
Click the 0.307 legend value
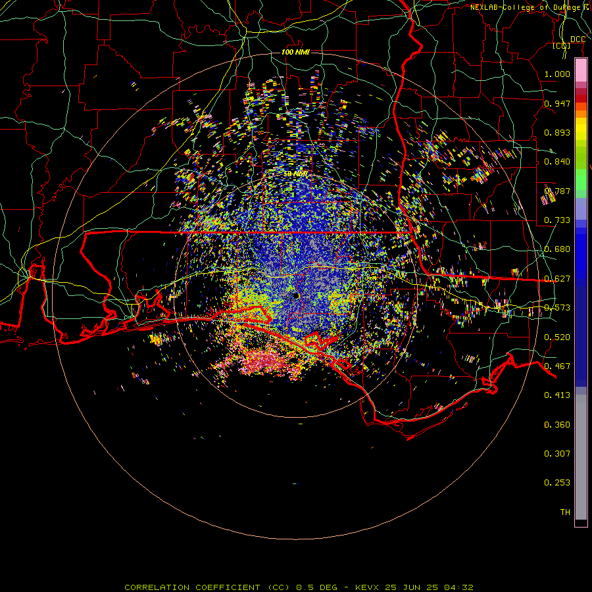click(557, 454)
